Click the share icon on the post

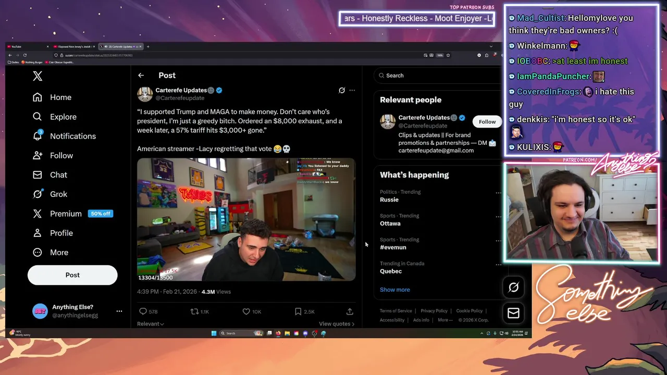350,311
